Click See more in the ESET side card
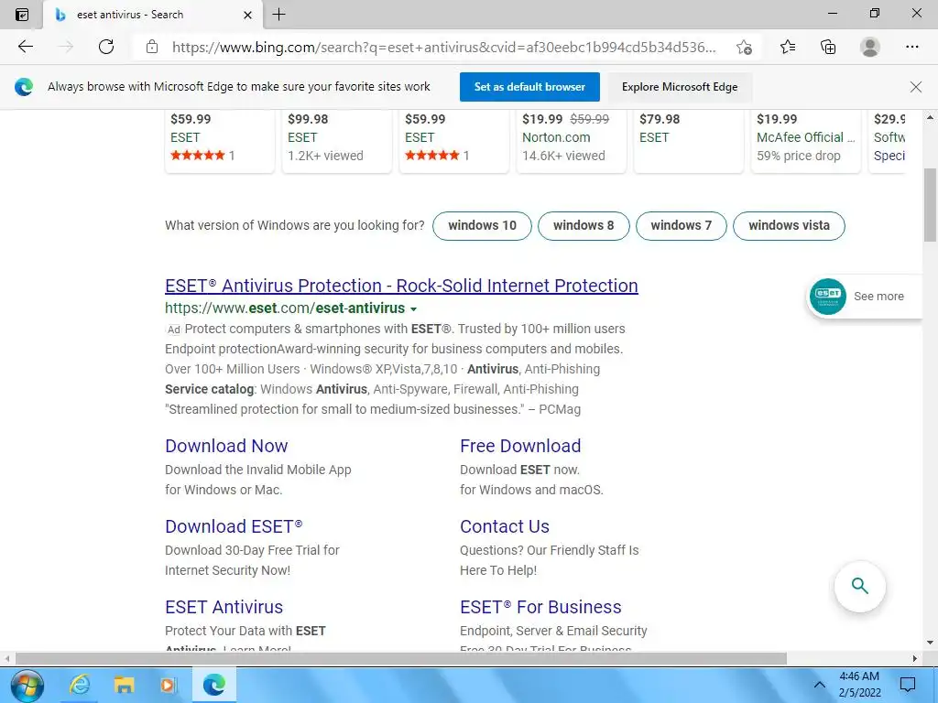This screenshot has width=938, height=703. pos(878,297)
